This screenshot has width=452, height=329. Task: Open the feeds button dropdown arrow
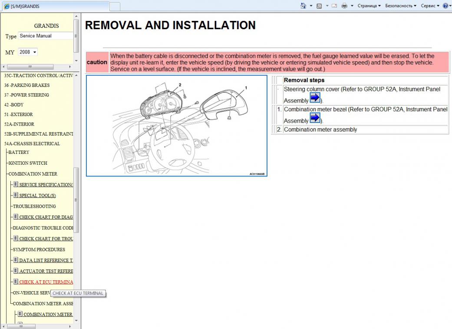point(327,6)
